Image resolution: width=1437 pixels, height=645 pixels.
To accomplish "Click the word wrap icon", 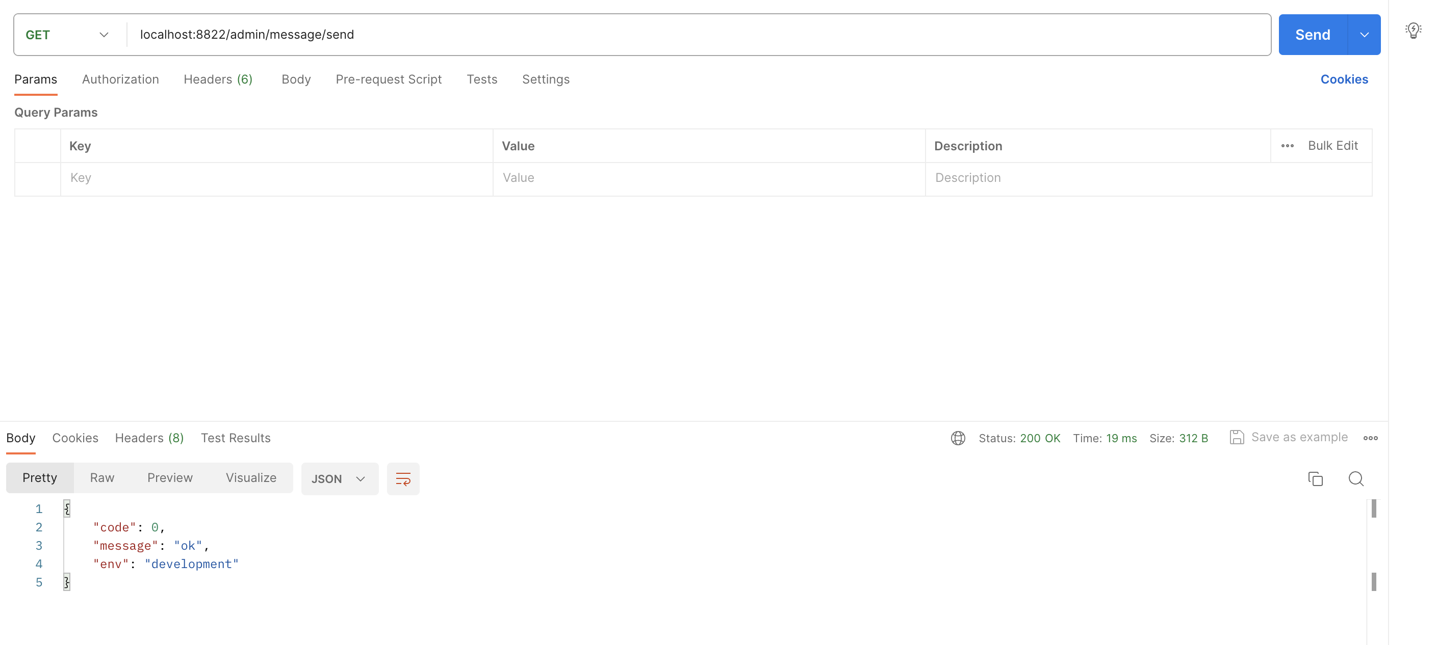I will [x=403, y=478].
